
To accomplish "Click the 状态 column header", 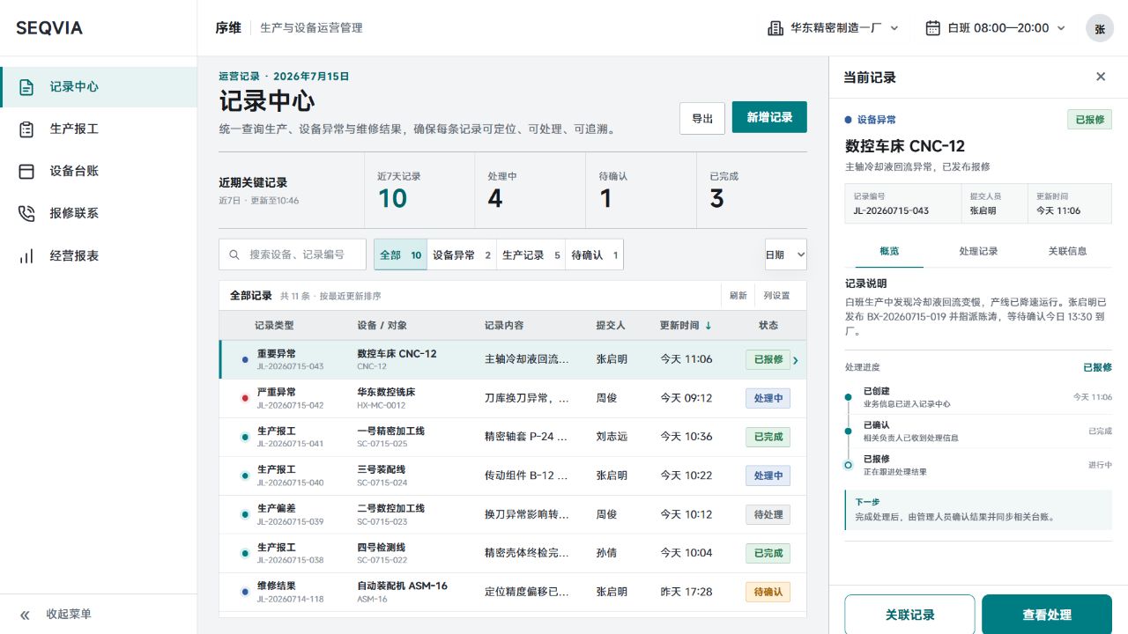I will coord(768,325).
